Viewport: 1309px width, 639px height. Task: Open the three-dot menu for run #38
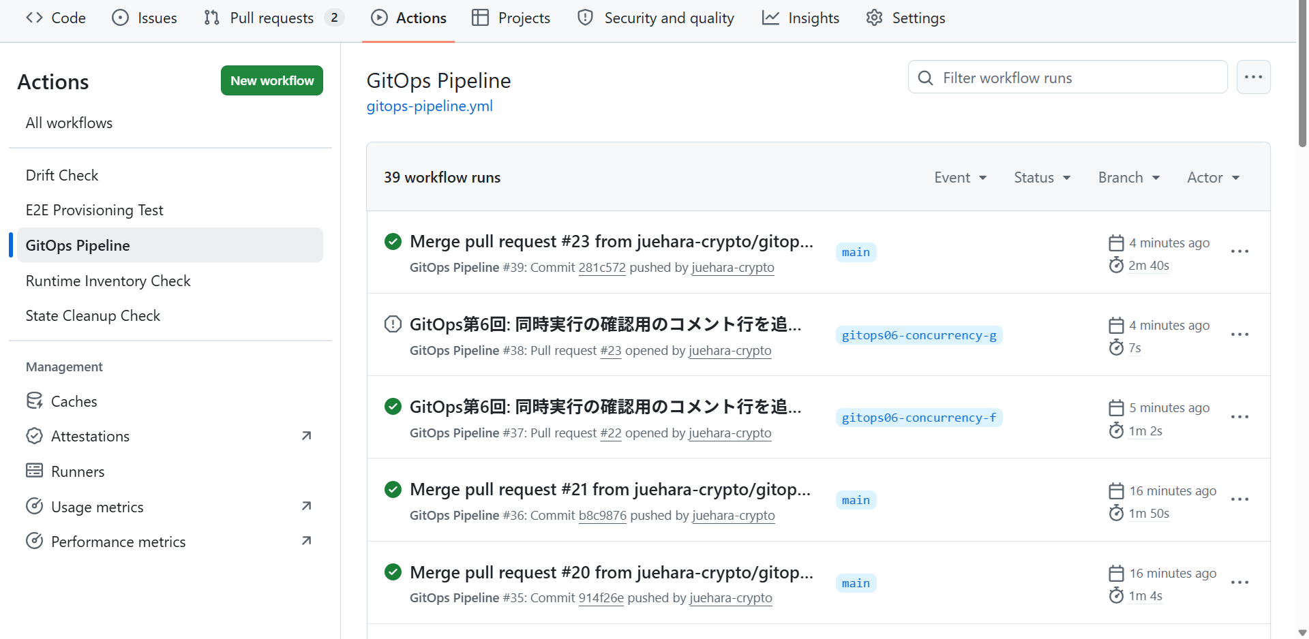pos(1239,334)
